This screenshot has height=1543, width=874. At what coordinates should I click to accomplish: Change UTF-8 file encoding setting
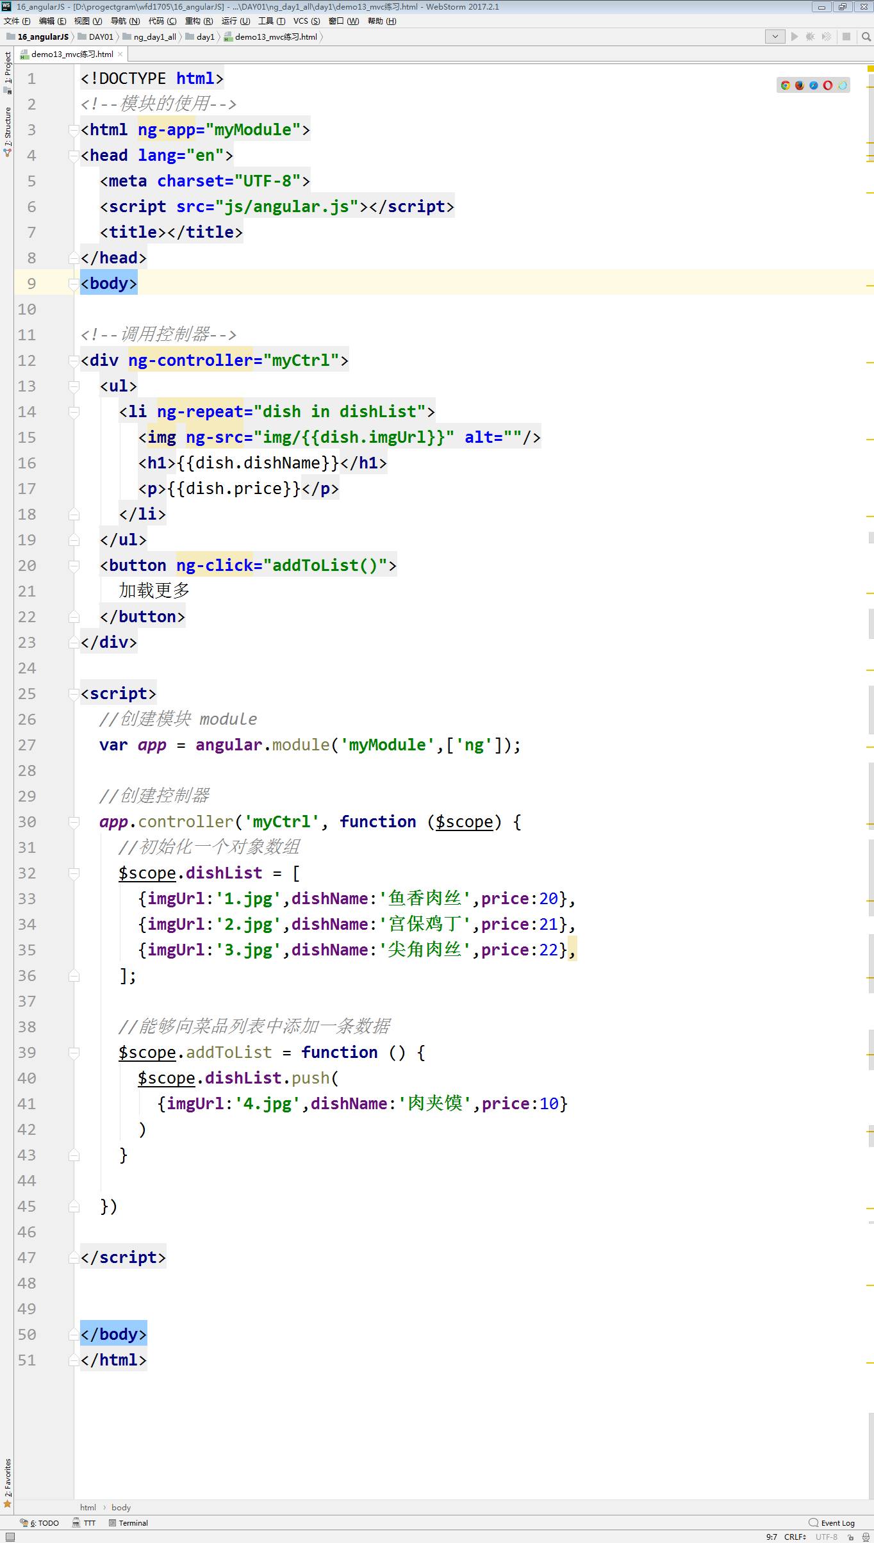[x=827, y=1537]
